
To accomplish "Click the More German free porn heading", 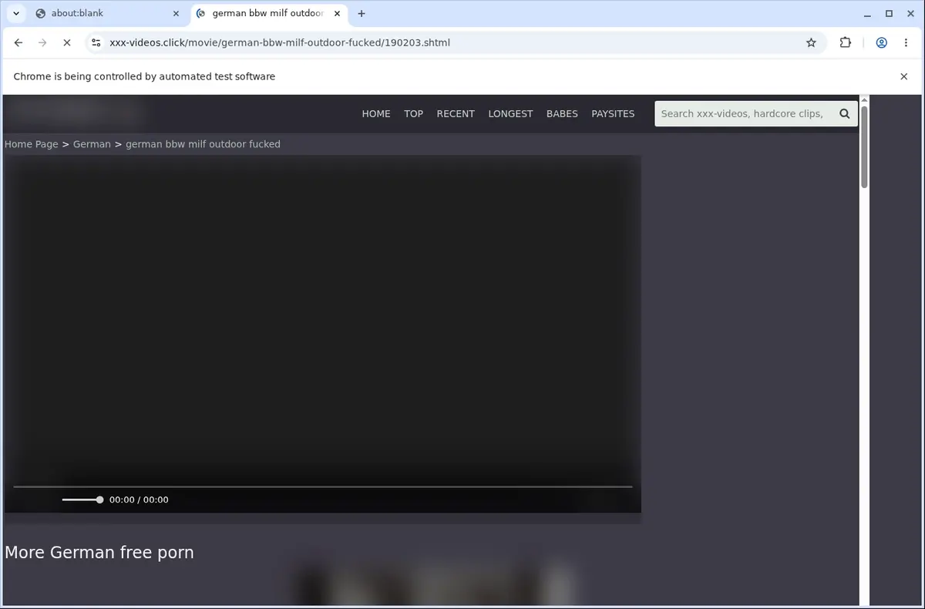I will pyautogui.click(x=99, y=553).
